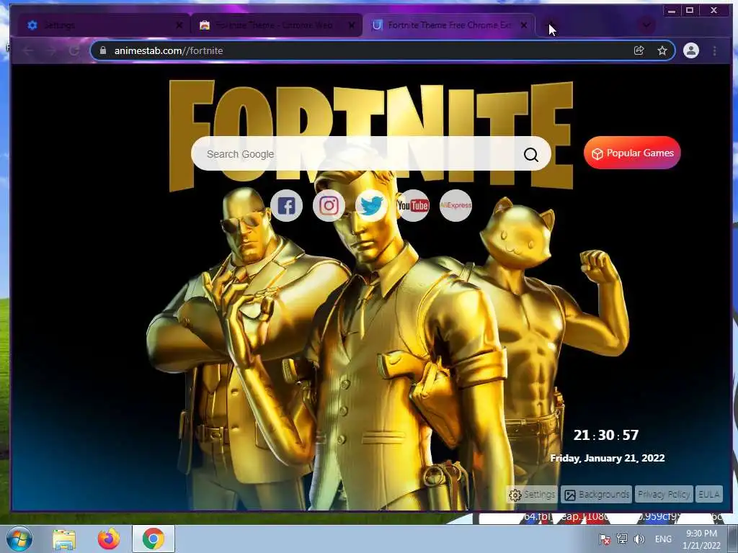This screenshot has height=553, width=738.
Task: Close the Settings tab
Action: pyautogui.click(x=179, y=25)
